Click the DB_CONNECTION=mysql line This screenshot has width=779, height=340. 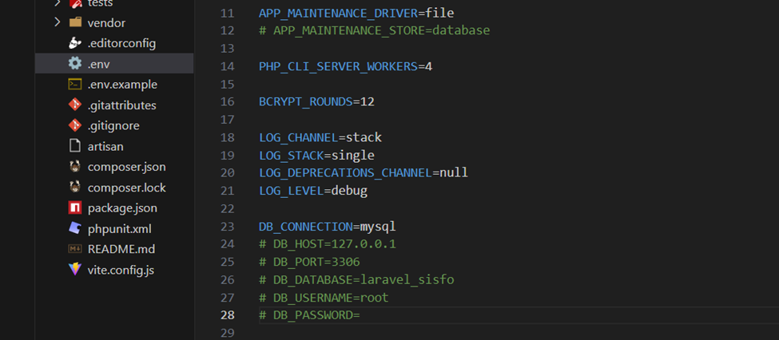pos(327,227)
